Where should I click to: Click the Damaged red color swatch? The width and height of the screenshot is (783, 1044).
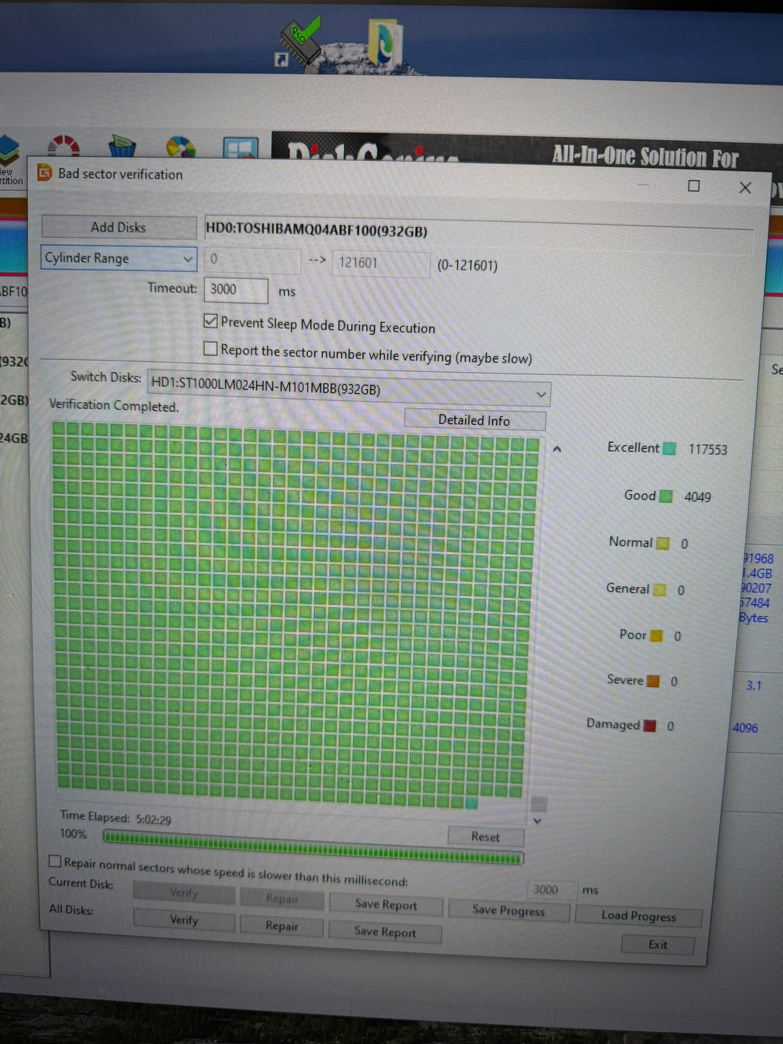649,726
